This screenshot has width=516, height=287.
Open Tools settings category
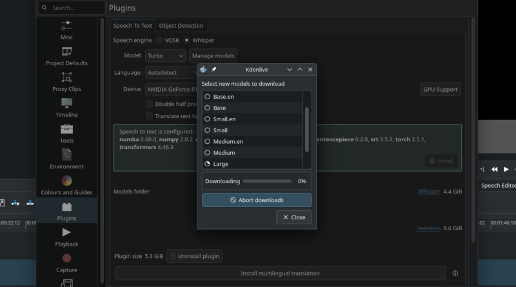pos(66,134)
